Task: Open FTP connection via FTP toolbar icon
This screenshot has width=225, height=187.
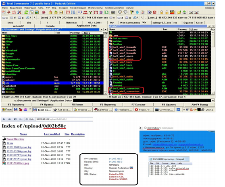Action: click(x=68, y=12)
